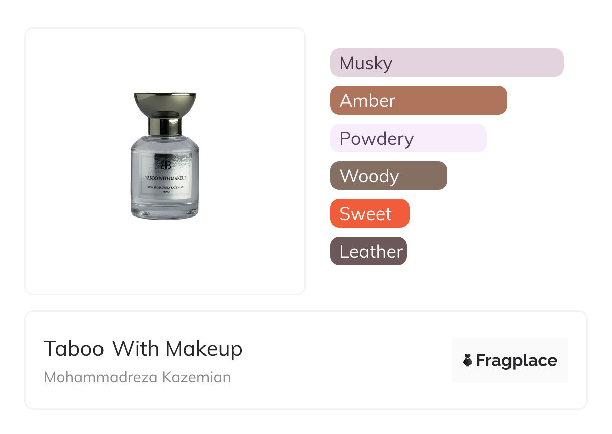This screenshot has height=434, width=612.
Task: Click the 'TABOO WITH MAKEUP' text on the bottle label
Action: tap(166, 178)
